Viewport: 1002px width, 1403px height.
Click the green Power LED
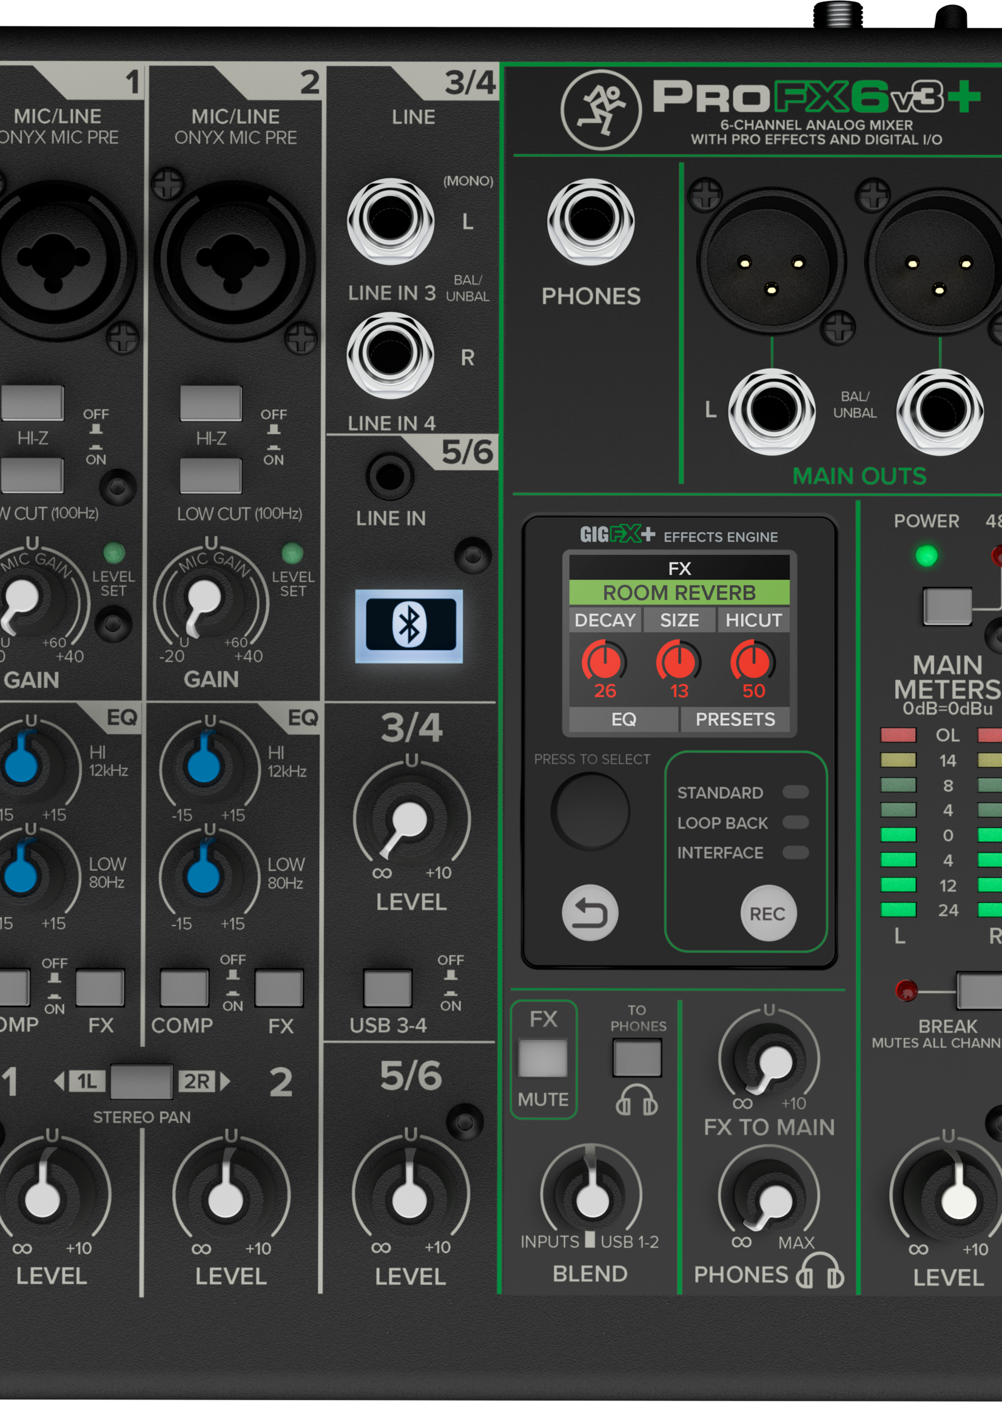[926, 555]
